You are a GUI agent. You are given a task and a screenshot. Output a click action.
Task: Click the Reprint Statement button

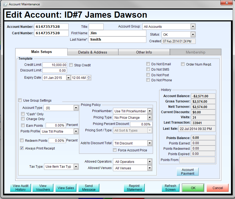[134, 188]
